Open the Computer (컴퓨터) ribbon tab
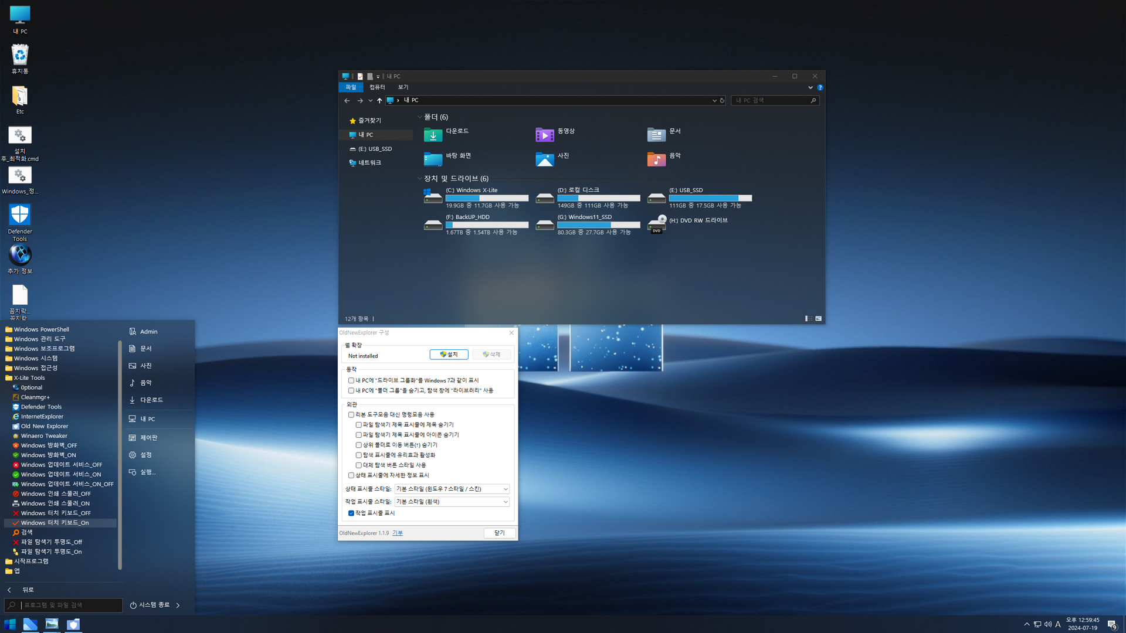The width and height of the screenshot is (1126, 633). point(377,87)
